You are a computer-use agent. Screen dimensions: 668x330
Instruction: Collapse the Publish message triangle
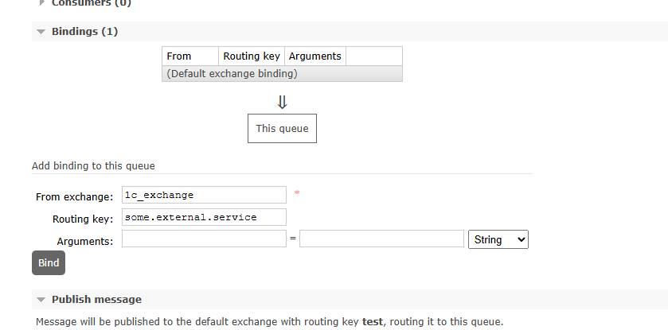point(41,300)
